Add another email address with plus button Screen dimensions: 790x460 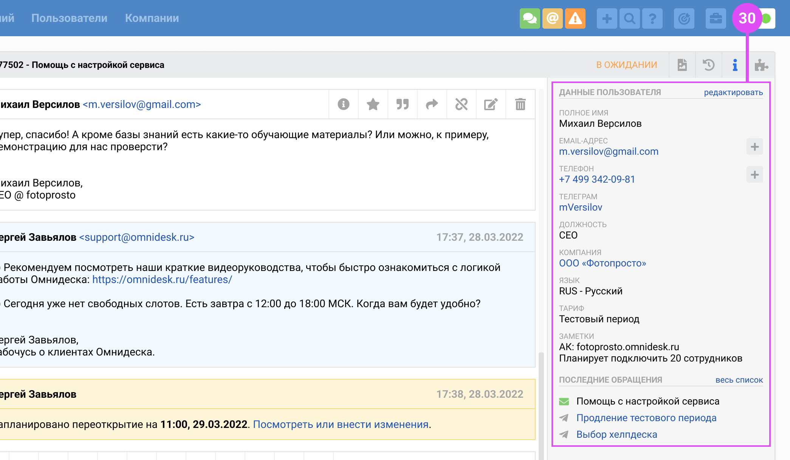click(x=754, y=147)
